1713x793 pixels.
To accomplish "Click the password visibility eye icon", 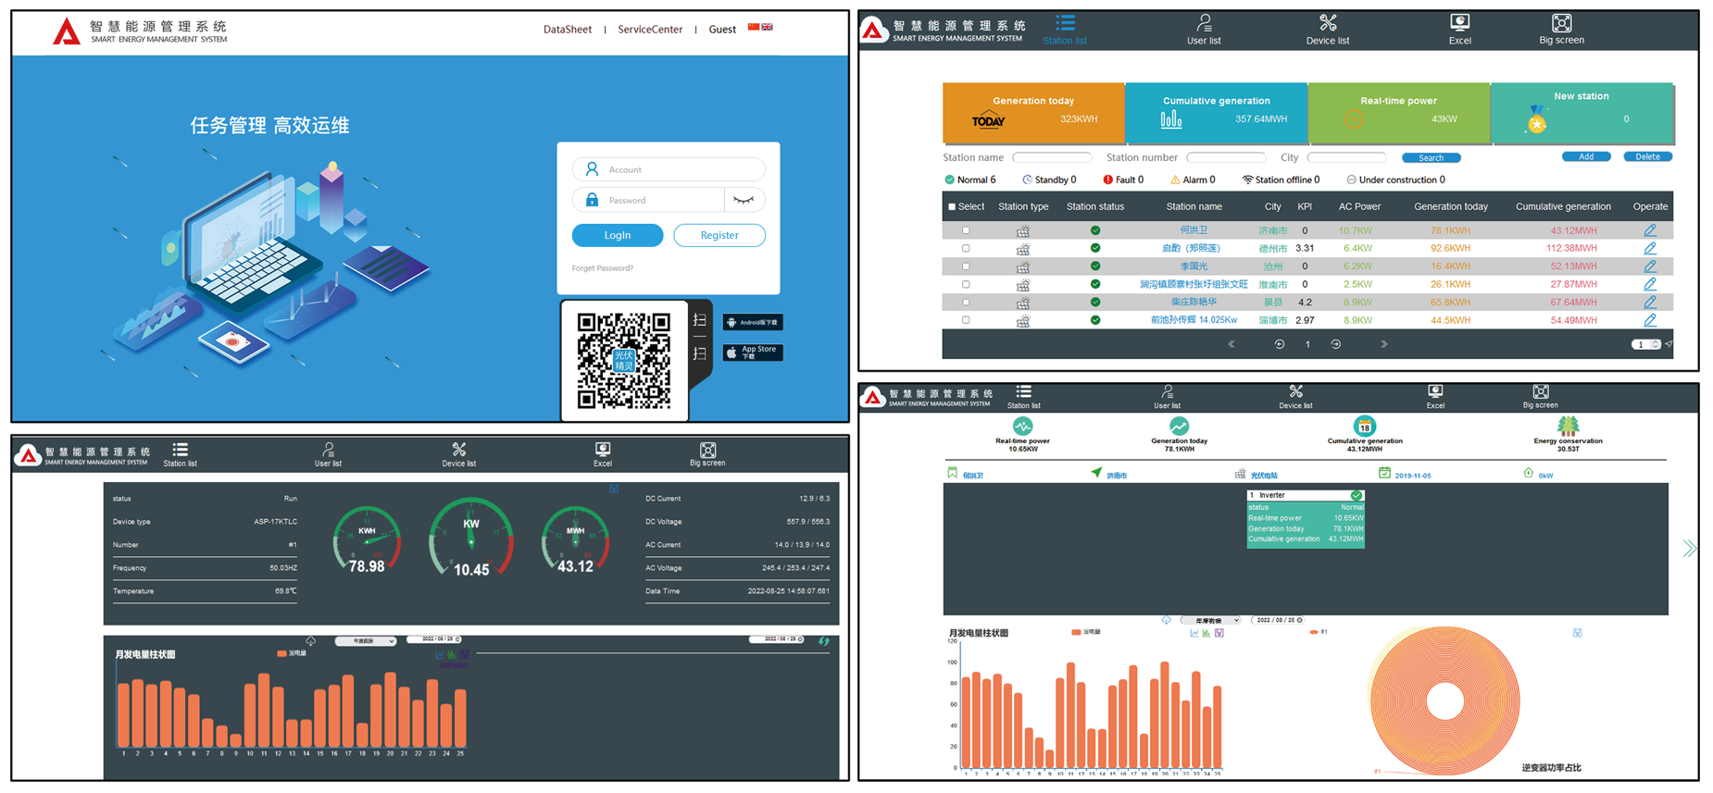I will 744,200.
